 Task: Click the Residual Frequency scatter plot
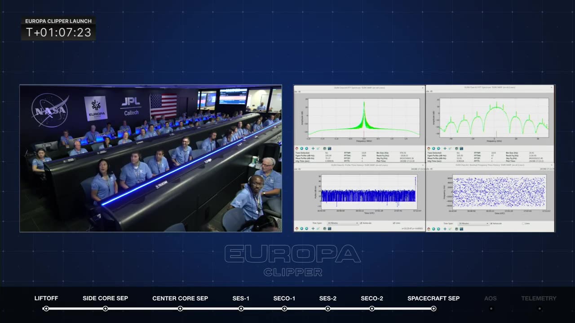tap(499, 192)
